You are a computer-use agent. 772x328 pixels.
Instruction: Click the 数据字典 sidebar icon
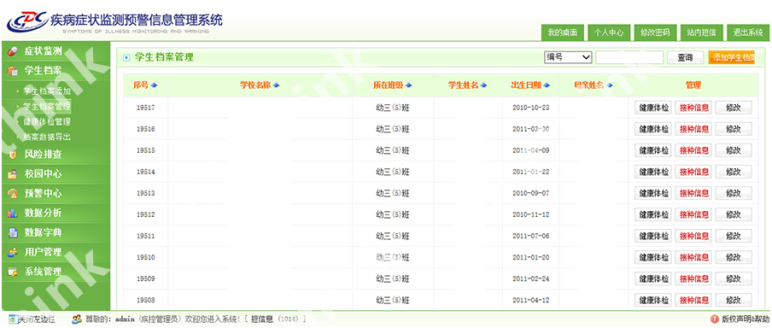coord(13,232)
